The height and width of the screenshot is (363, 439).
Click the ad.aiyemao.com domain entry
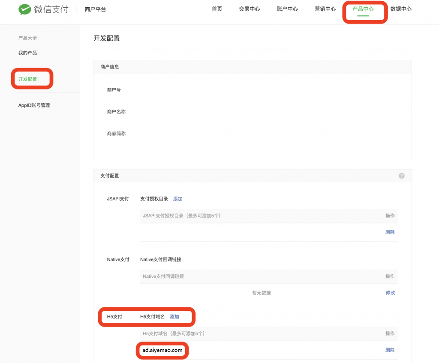click(x=162, y=350)
